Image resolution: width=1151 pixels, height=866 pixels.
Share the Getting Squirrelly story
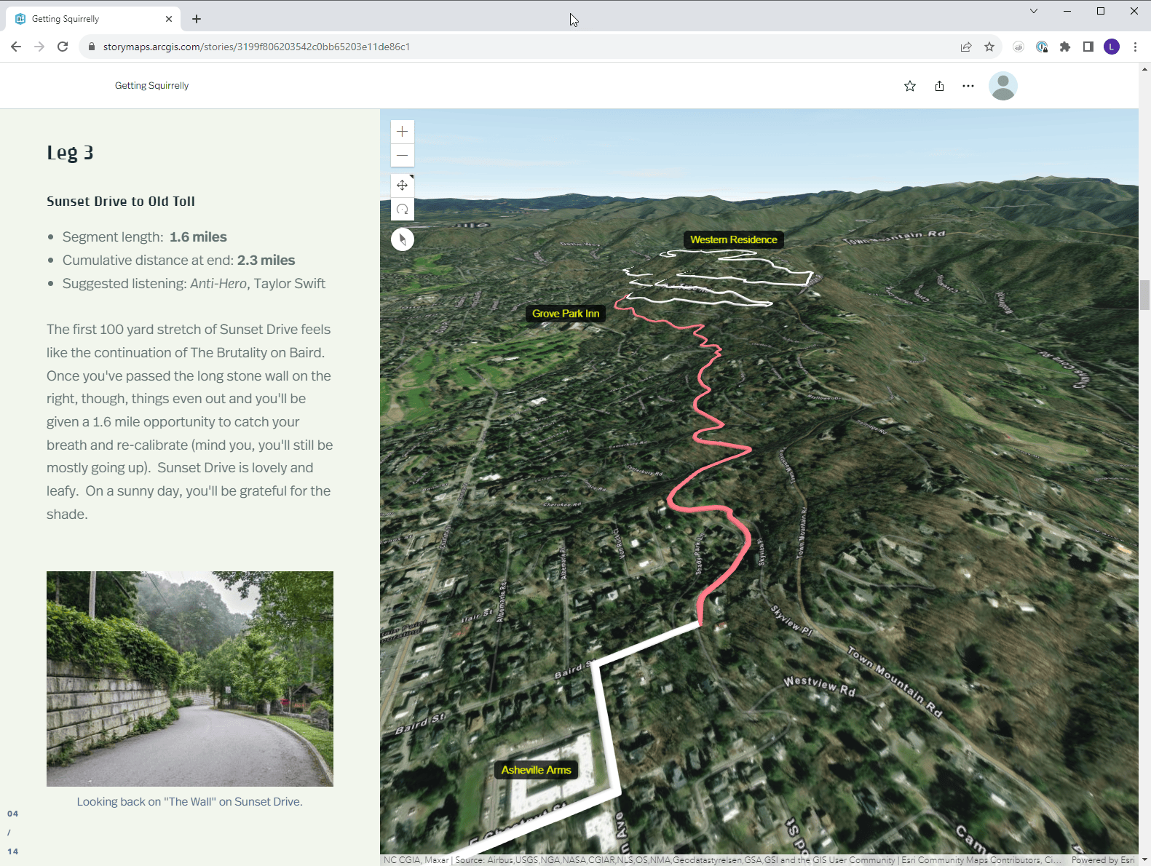[939, 86]
